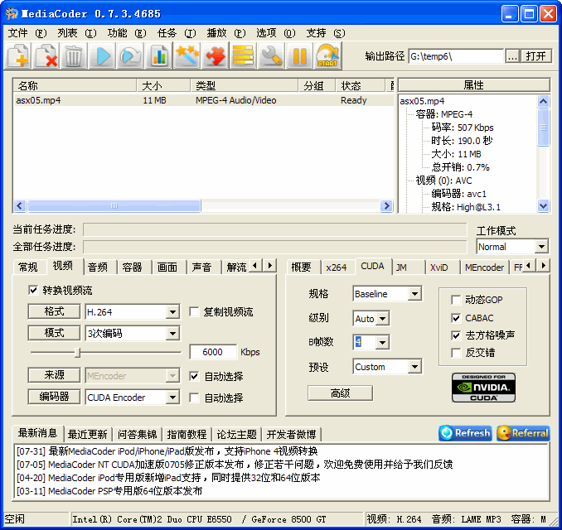The width and height of the screenshot is (562, 530).
Task: Click the video bitrate slider handle
Action: pyautogui.click(x=77, y=353)
